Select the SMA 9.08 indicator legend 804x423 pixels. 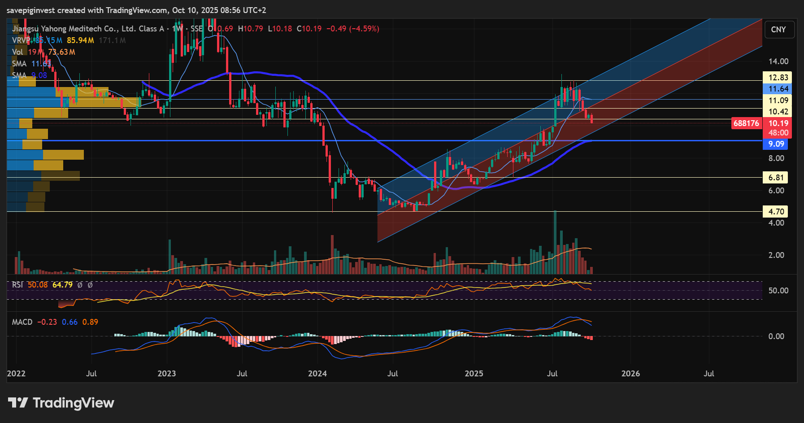point(19,75)
